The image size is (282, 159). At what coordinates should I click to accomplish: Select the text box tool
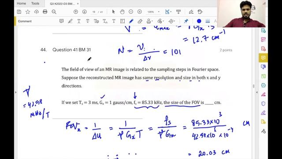(x=122, y=21)
